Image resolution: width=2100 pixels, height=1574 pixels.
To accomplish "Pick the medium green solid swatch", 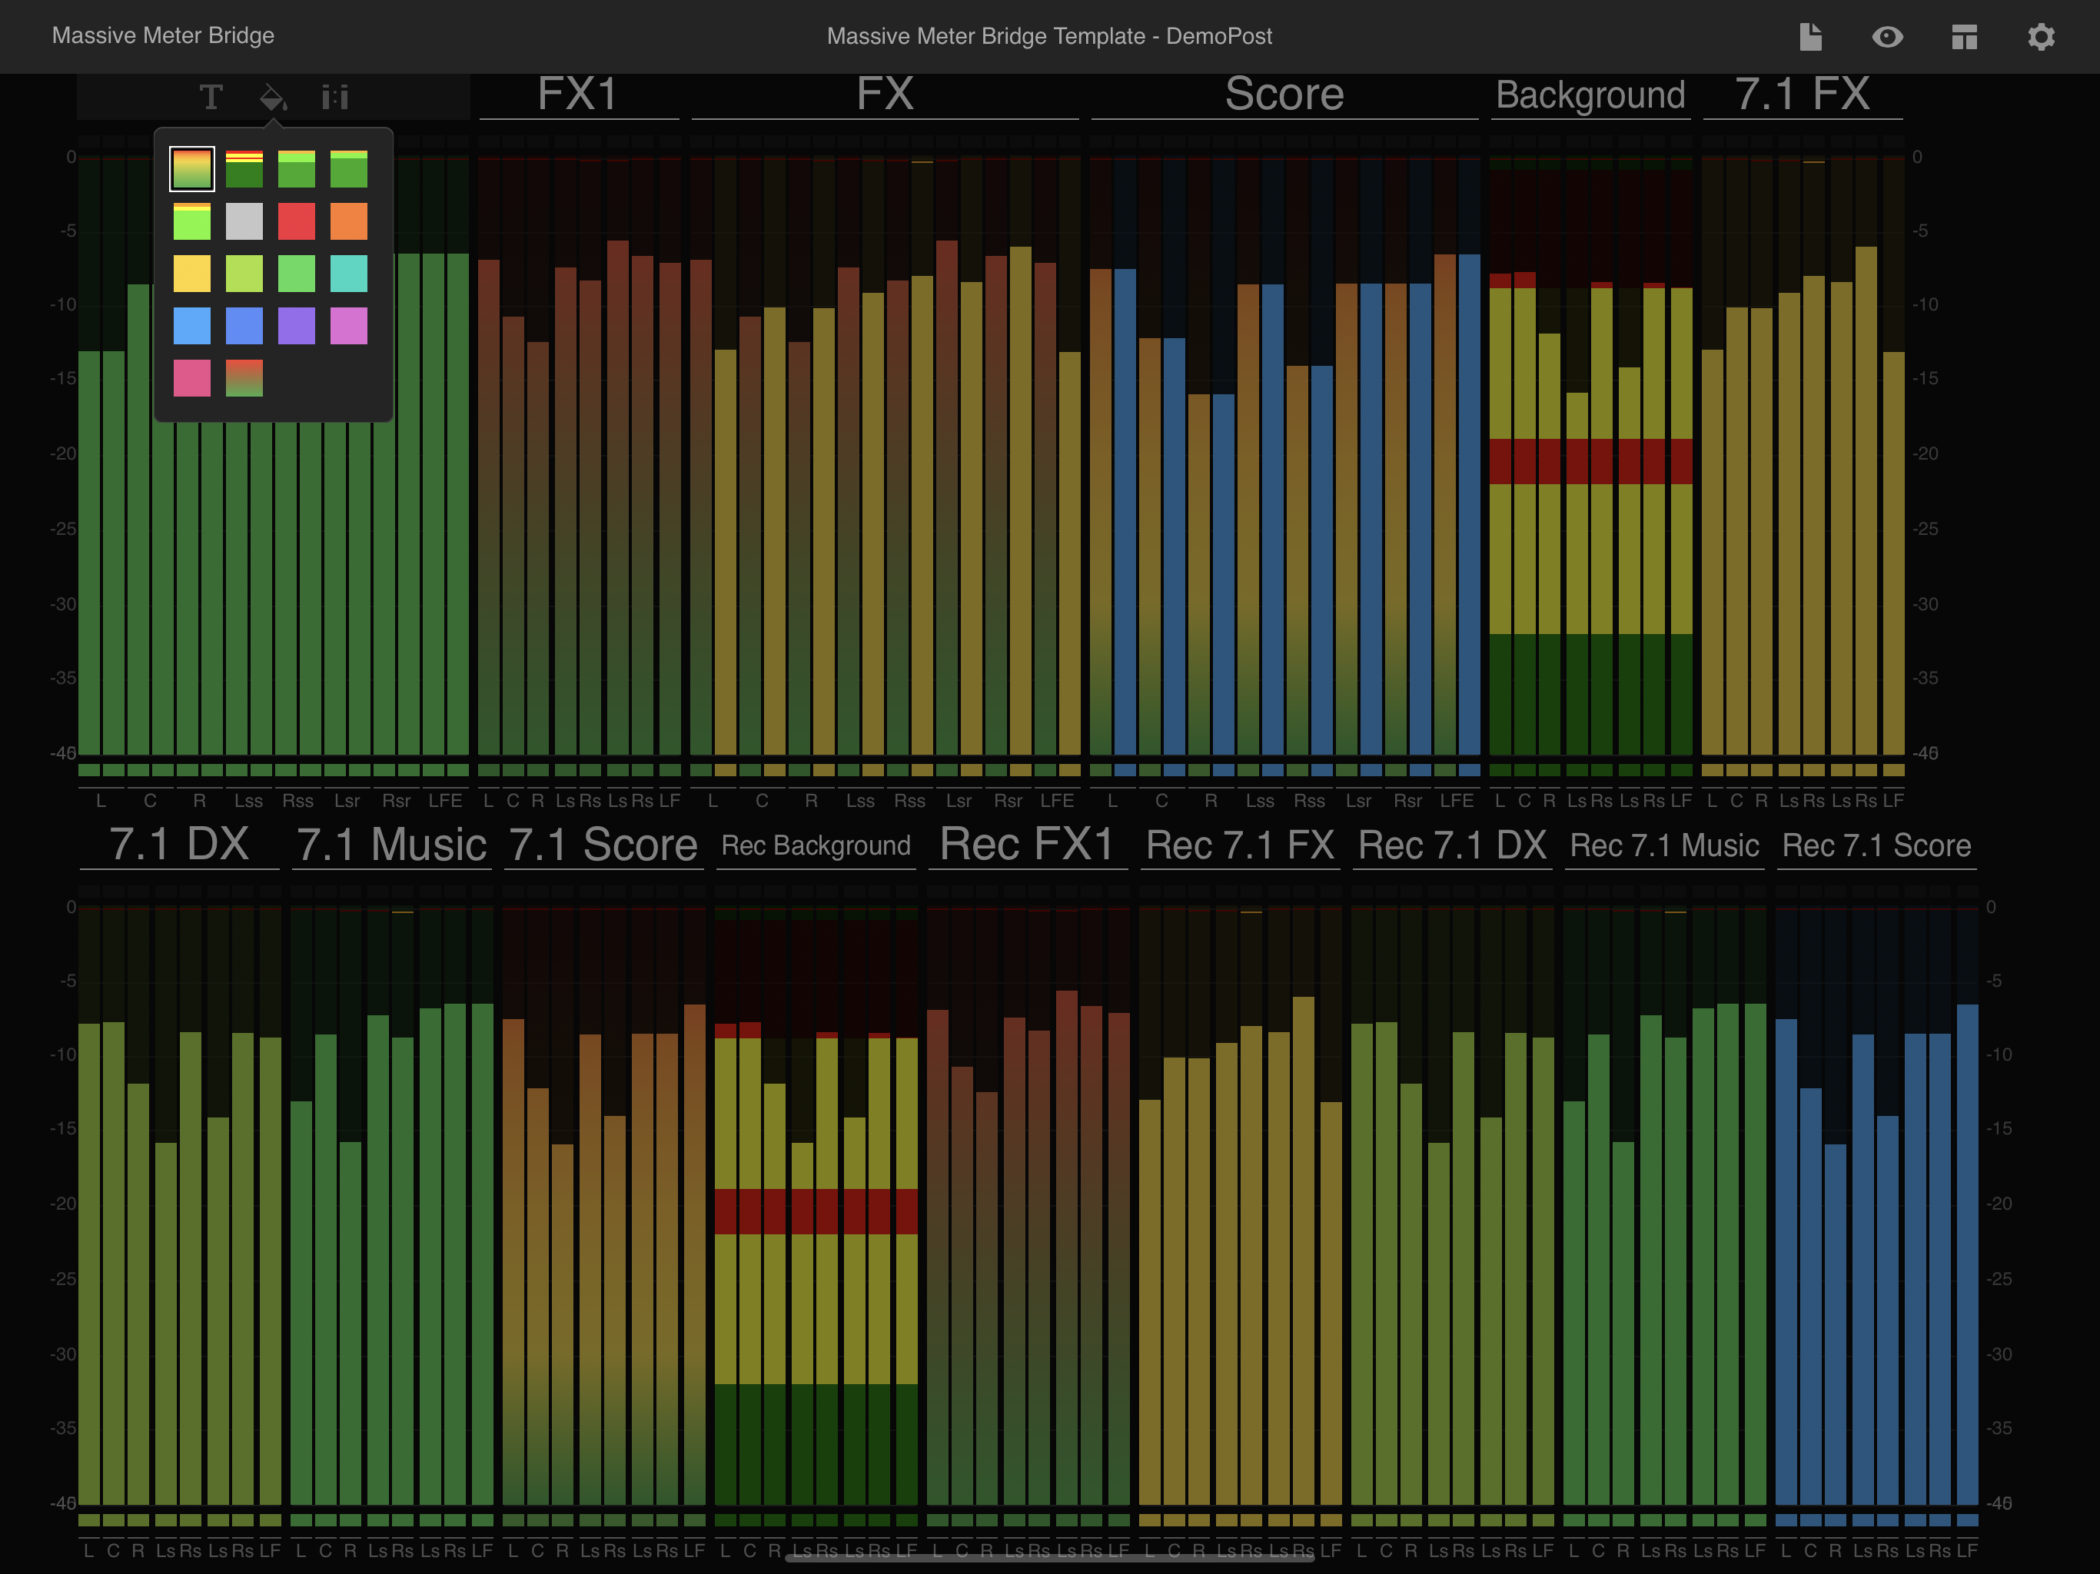I will pos(296,274).
